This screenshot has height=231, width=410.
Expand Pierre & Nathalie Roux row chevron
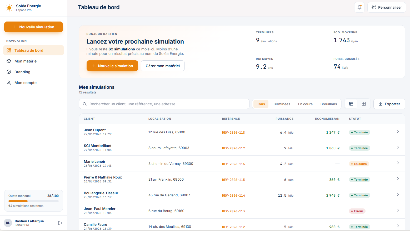pos(398,179)
